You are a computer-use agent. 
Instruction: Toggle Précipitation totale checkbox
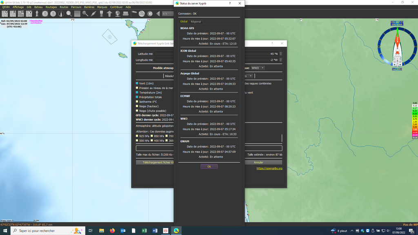tap(137, 97)
